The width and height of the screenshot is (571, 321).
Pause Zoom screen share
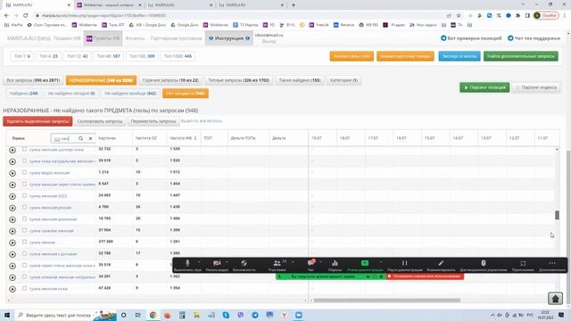point(404,266)
